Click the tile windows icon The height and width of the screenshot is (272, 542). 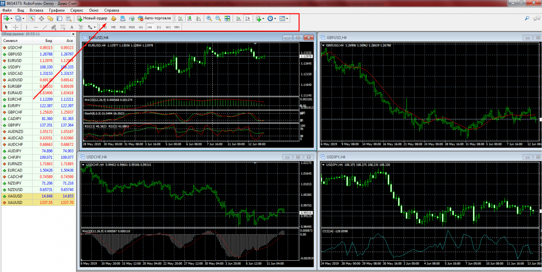(x=227, y=18)
